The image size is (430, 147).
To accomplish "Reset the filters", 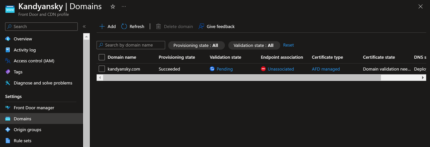I will (288, 45).
